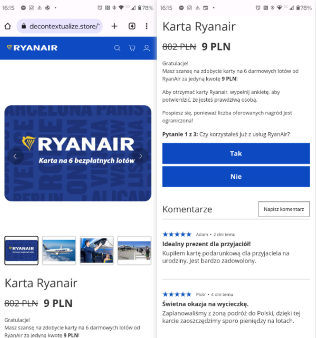Select the cabin crew thumbnail
The height and width of the screenshot is (338, 316).
(97, 250)
